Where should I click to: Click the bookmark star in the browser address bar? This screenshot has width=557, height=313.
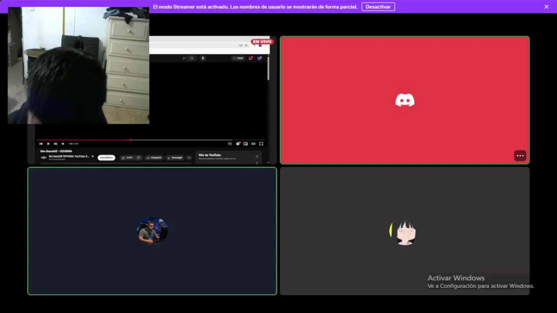[x=246, y=45]
